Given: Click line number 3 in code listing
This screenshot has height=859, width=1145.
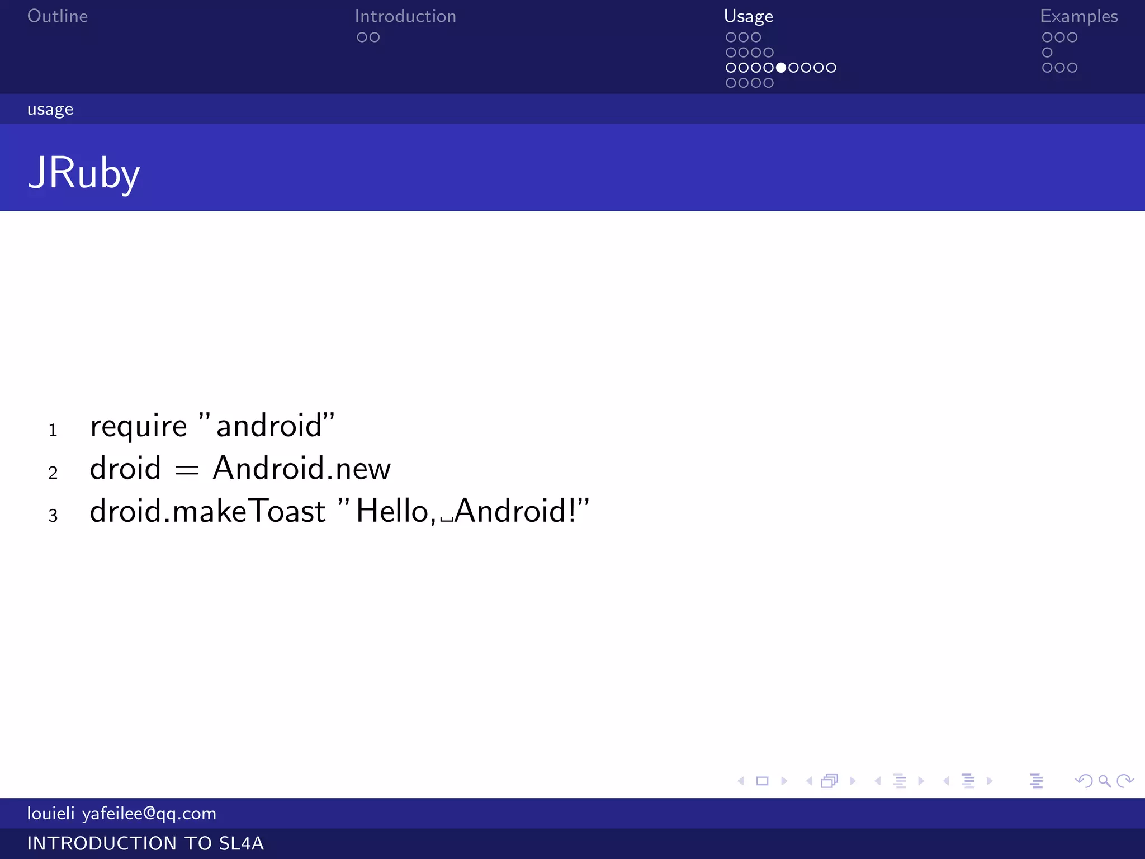Looking at the screenshot, I should tap(53, 516).
